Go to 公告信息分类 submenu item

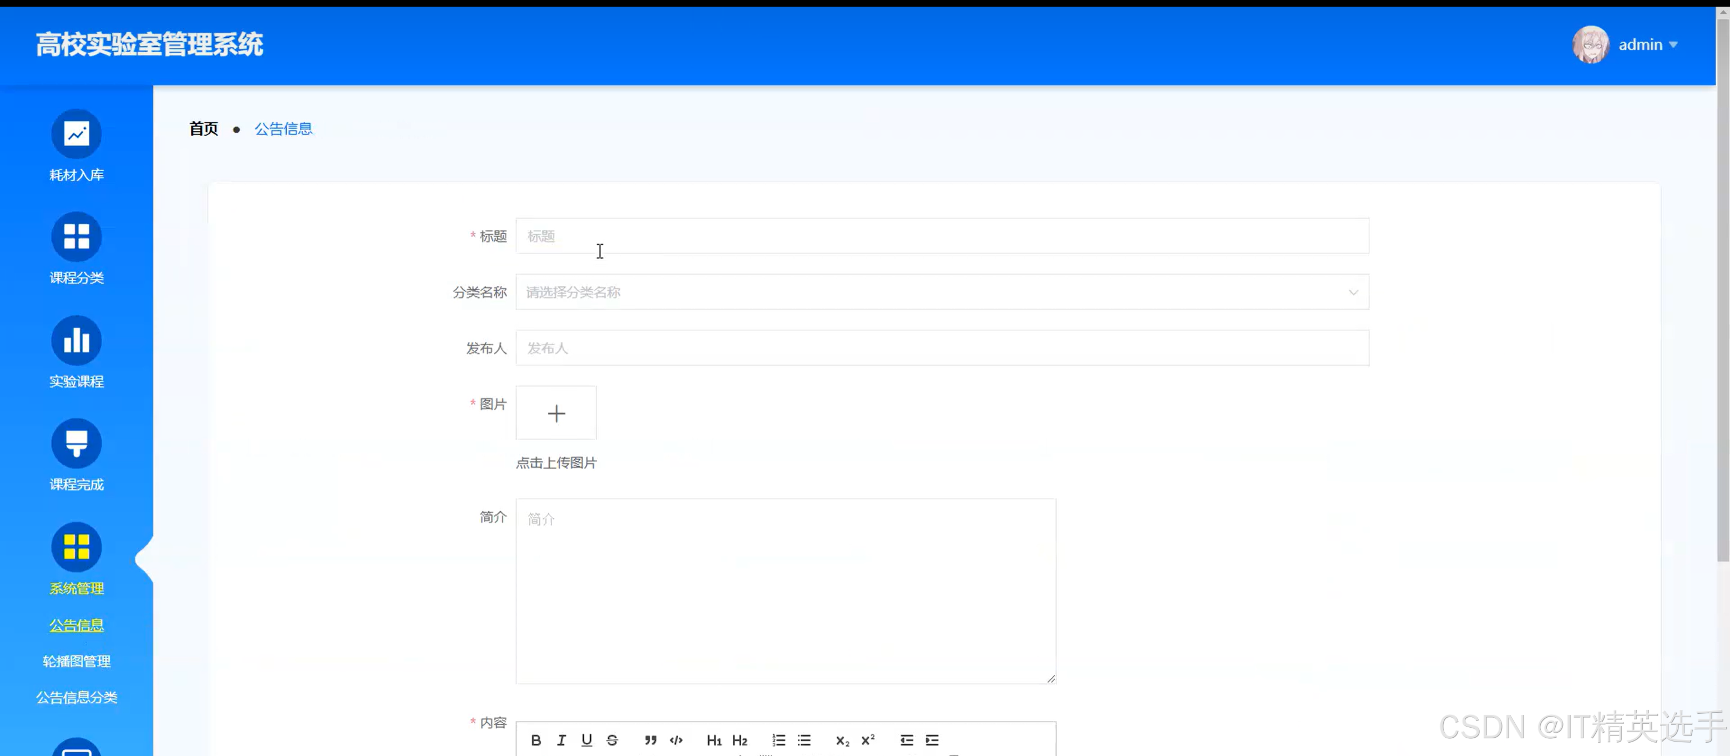click(76, 698)
